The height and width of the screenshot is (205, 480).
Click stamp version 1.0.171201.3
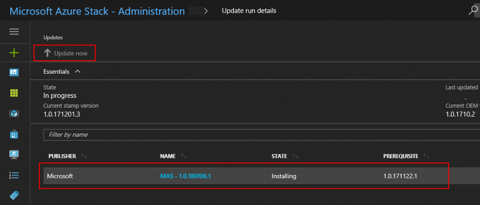coord(61,114)
